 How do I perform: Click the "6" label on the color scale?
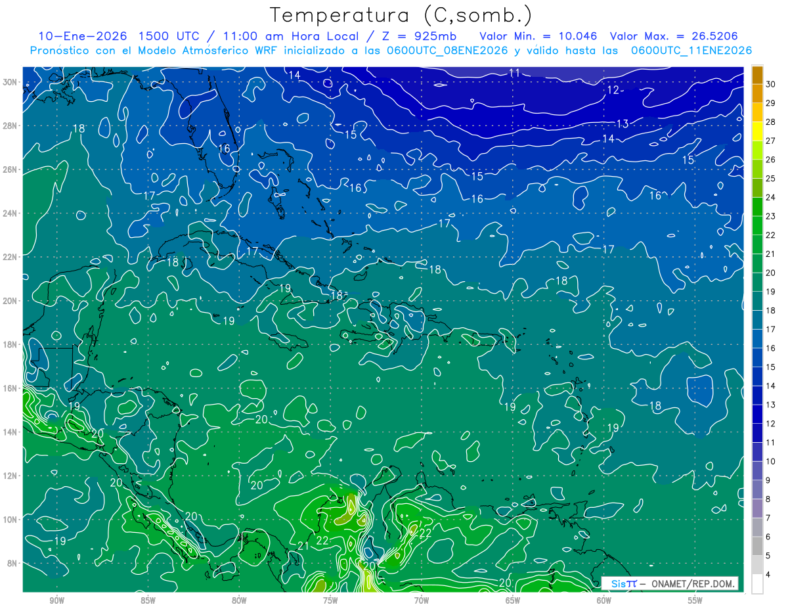pyautogui.click(x=768, y=537)
